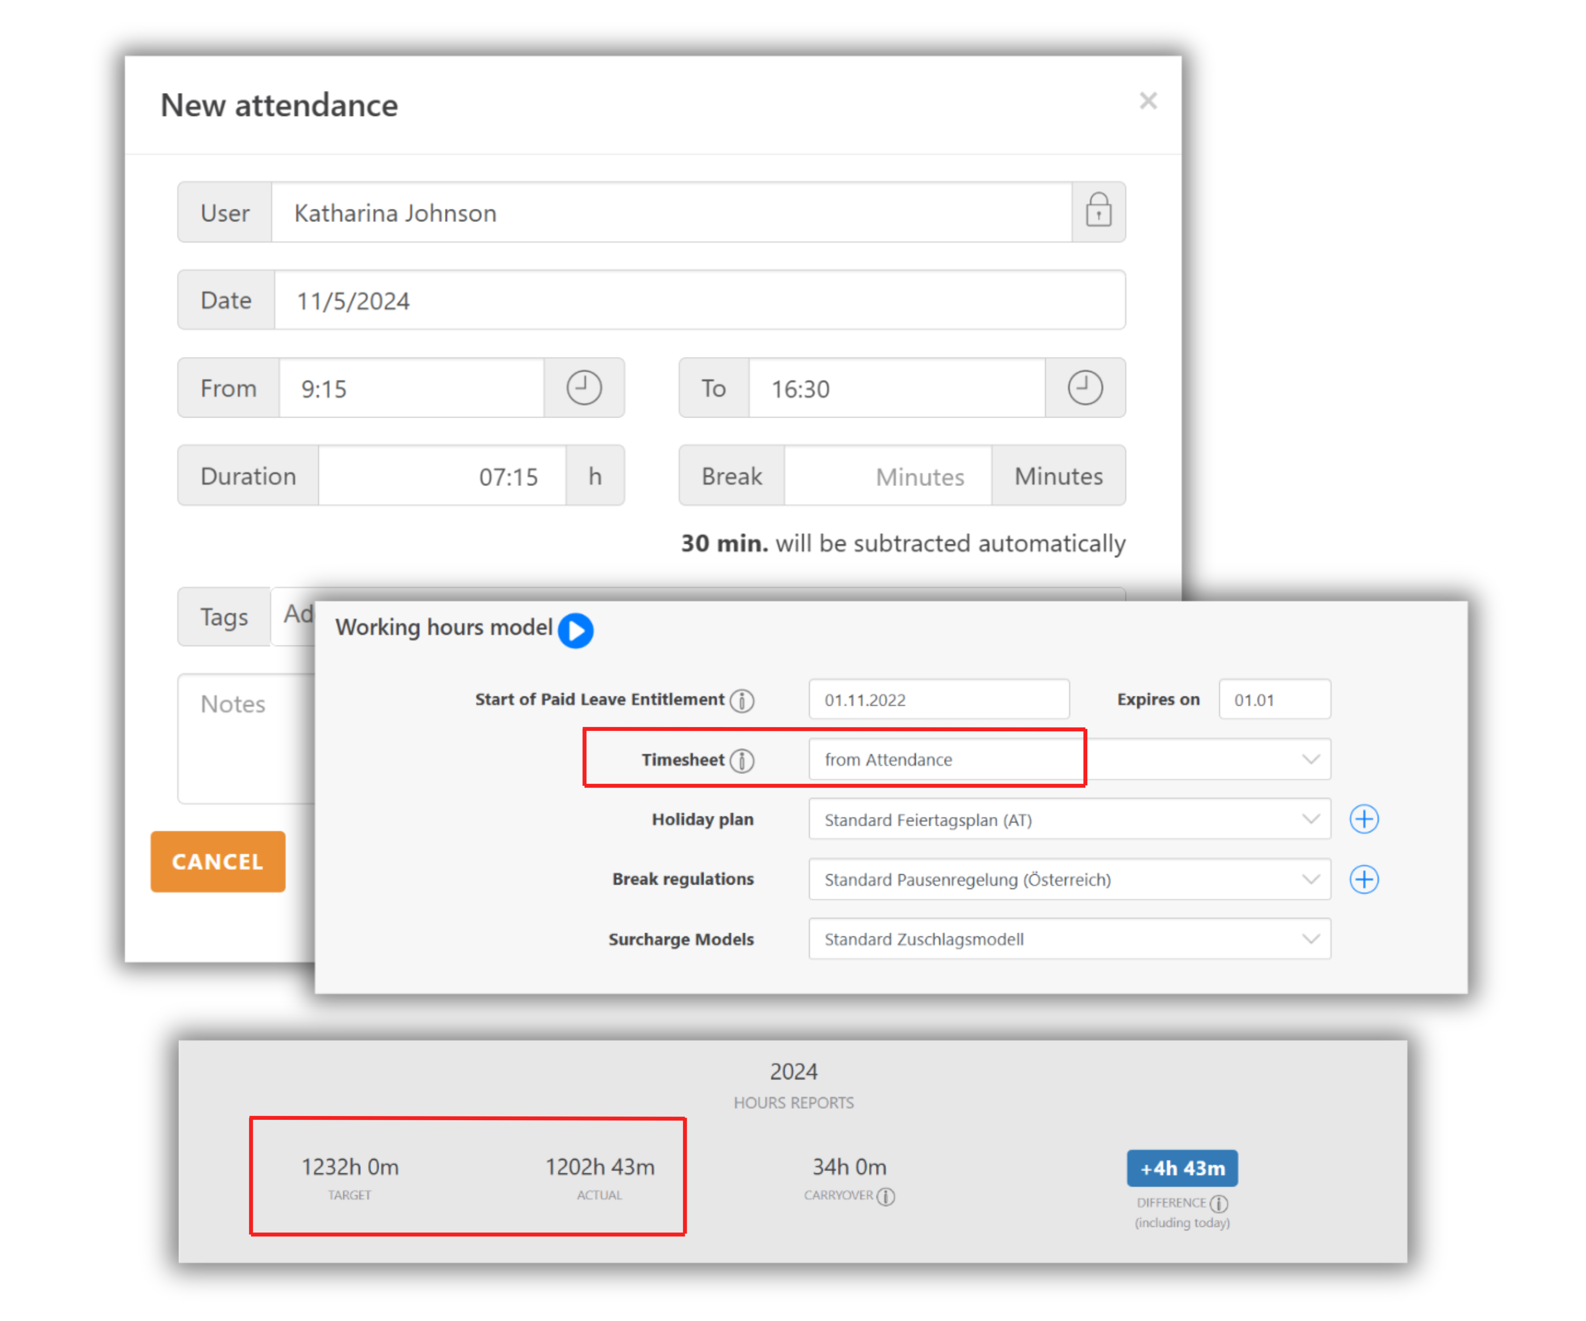
Task: Show the Timesheet info tooltip
Action: (742, 760)
